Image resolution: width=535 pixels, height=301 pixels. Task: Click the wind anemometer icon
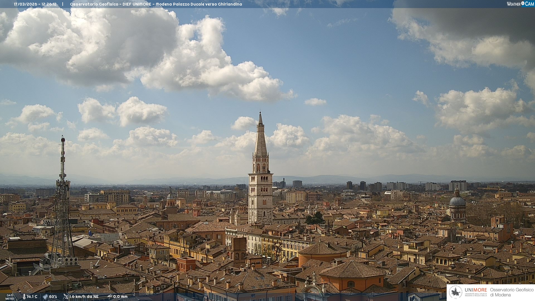pos(65,297)
